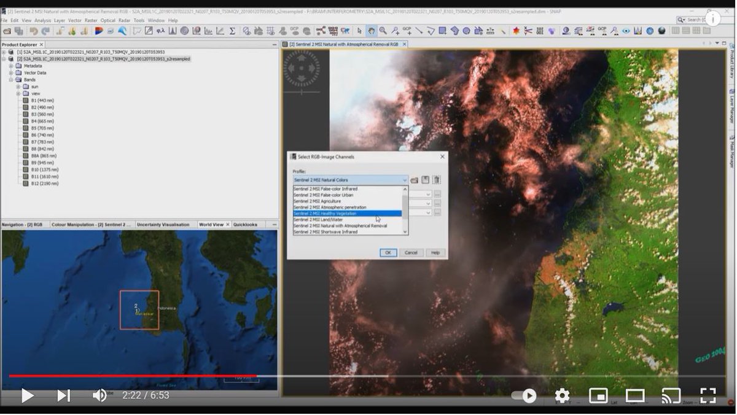737x415 pixels.
Task: Select the hand Pan tool in toolbar
Action: coord(372,31)
